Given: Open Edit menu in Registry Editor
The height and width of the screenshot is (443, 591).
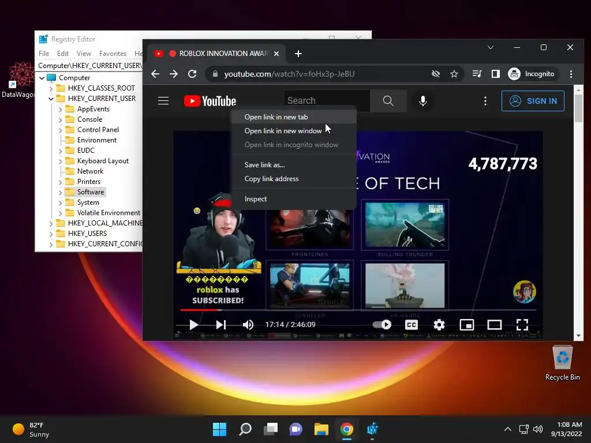Looking at the screenshot, I should click(62, 54).
